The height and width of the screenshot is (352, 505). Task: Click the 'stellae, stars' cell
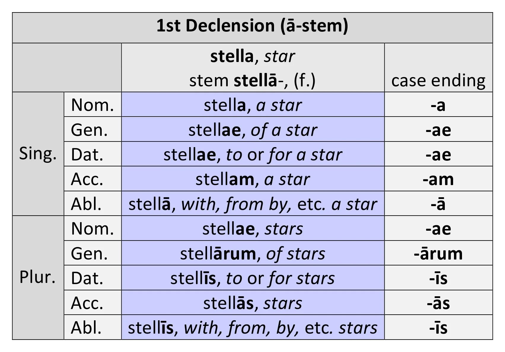[253, 229]
